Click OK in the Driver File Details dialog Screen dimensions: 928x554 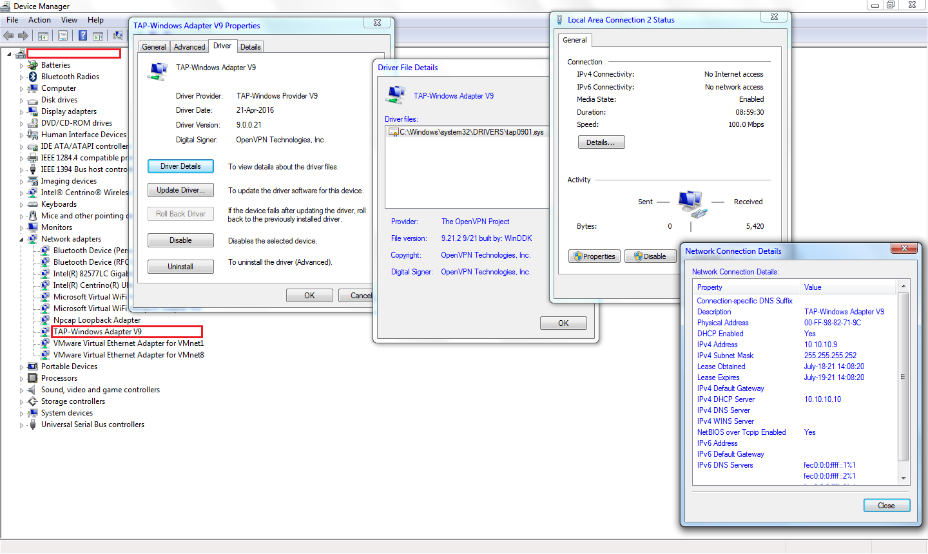563,323
